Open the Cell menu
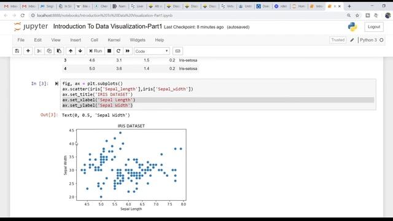 (94, 40)
